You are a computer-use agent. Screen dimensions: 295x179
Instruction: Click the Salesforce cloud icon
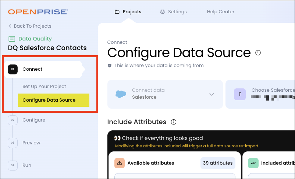point(121,94)
